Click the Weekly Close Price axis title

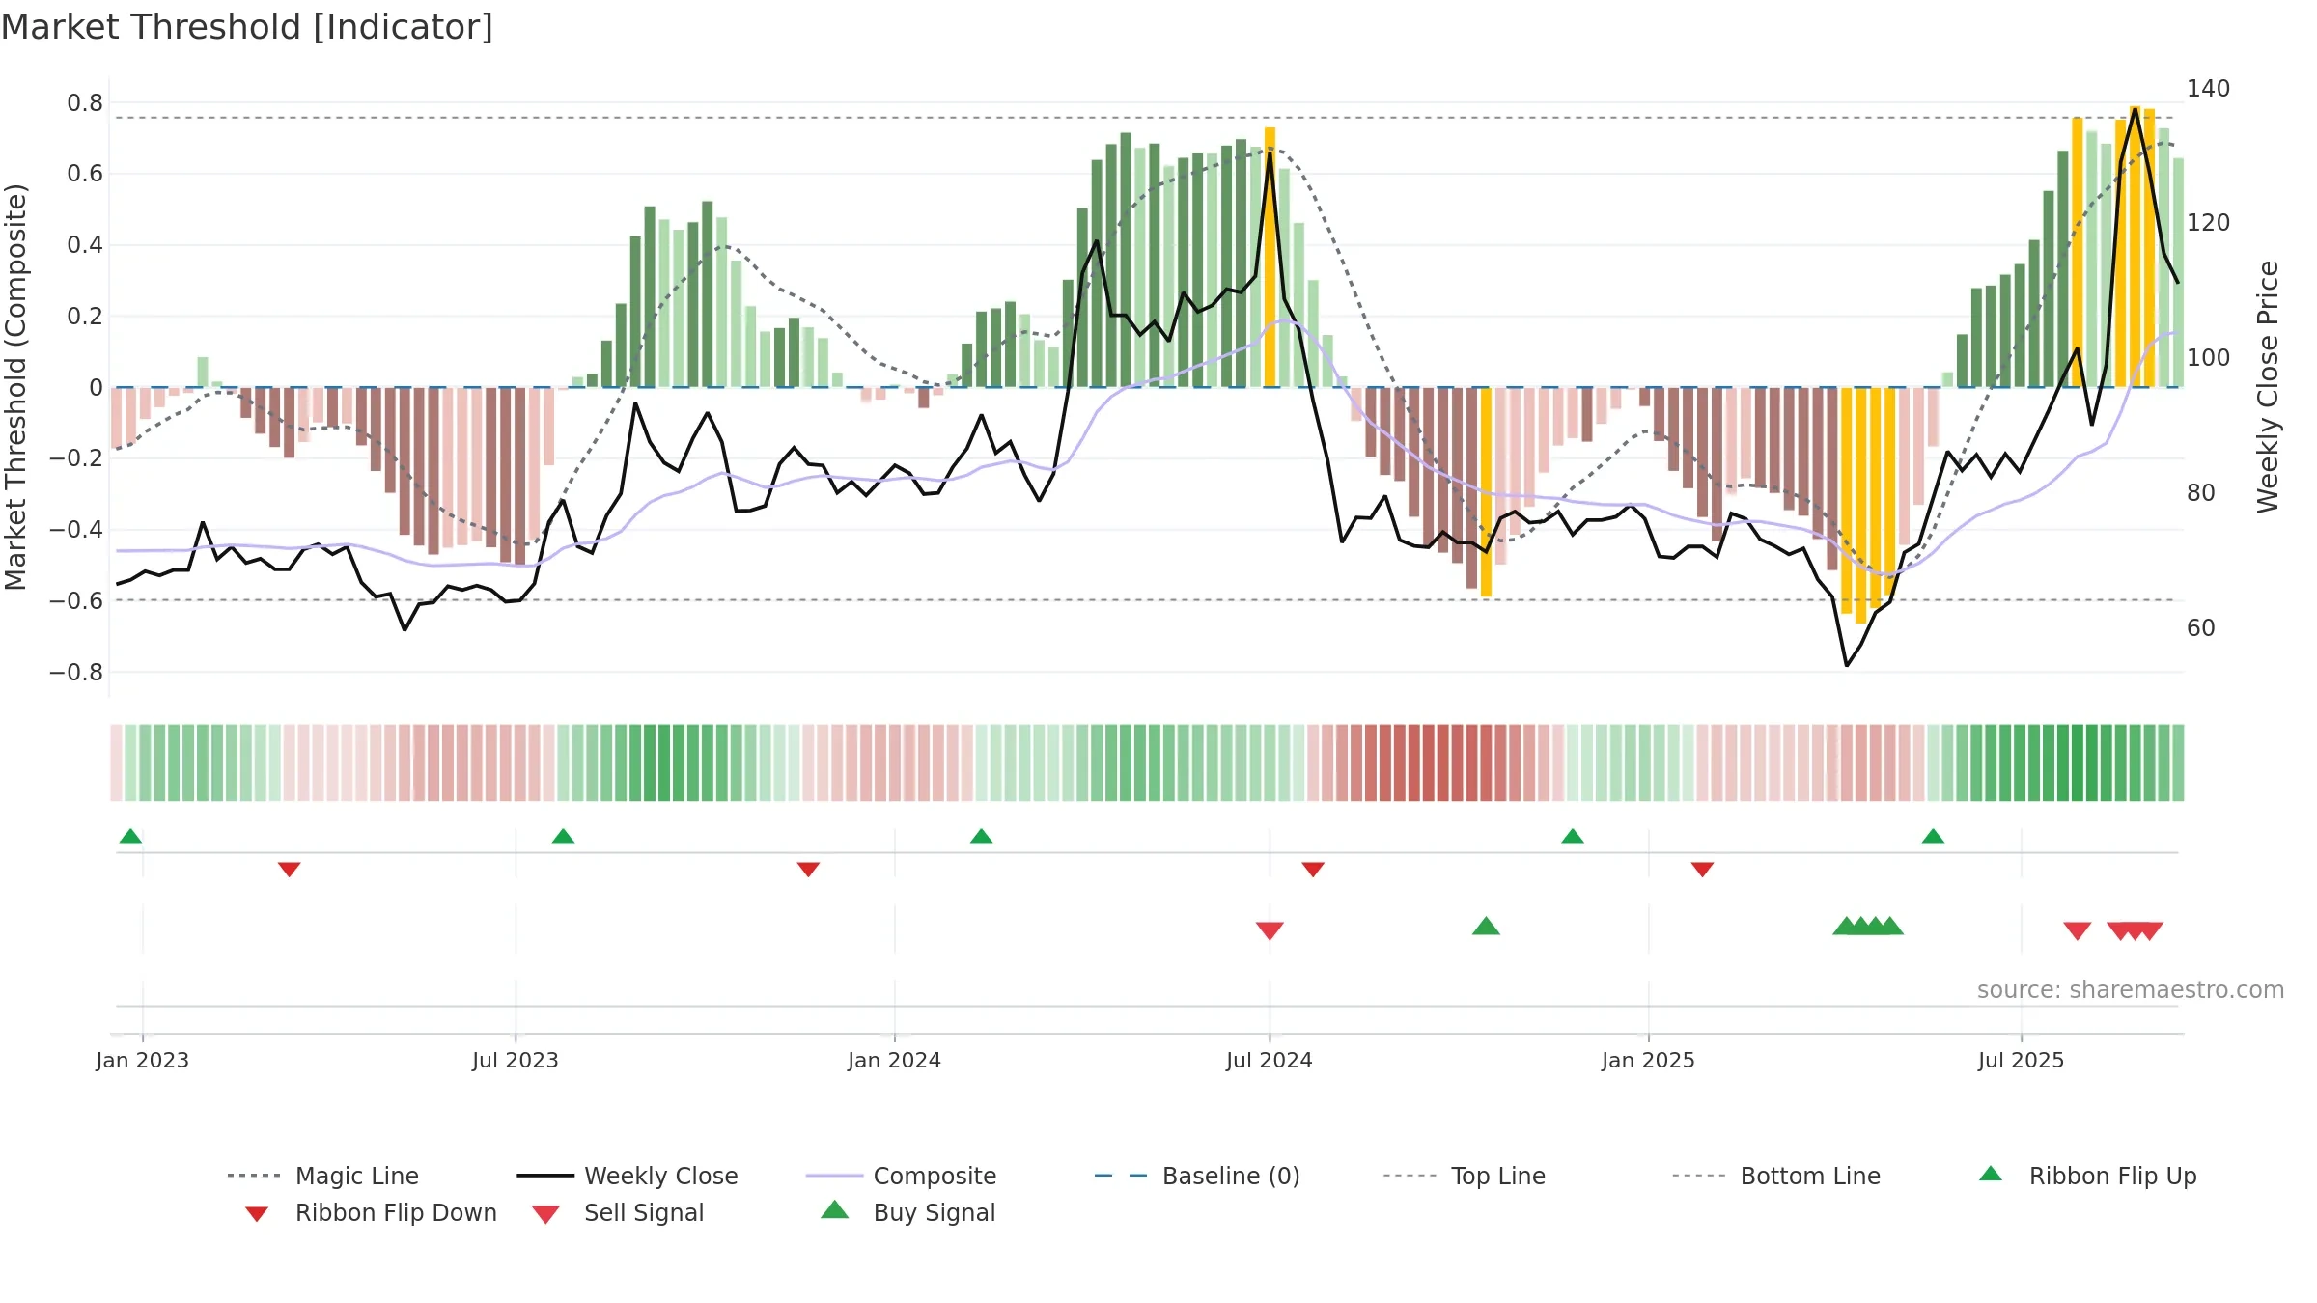[2267, 387]
